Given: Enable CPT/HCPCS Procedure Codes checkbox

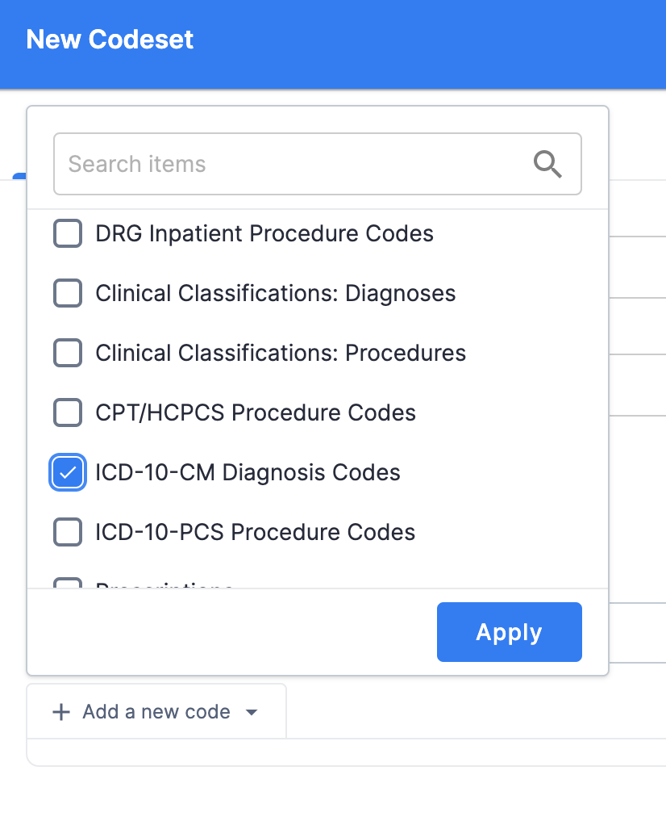Looking at the screenshot, I should [68, 412].
